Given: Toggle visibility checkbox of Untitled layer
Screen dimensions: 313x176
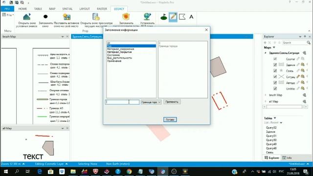Looking at the screenshot, I should point(275,88).
